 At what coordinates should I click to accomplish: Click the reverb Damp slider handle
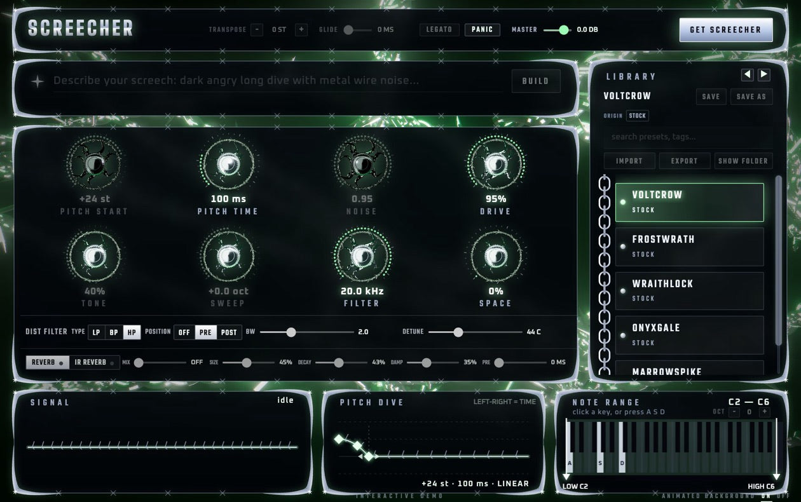(x=427, y=362)
